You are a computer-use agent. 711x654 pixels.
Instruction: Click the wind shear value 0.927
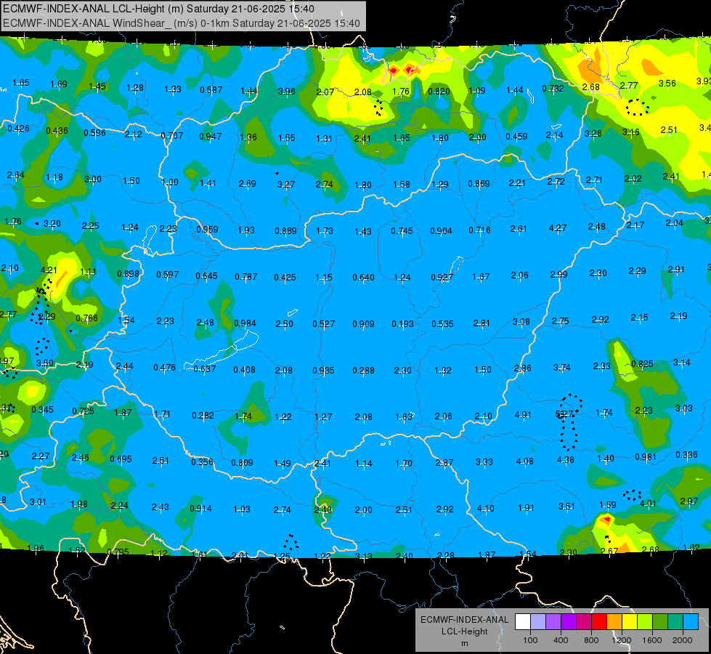[x=442, y=277]
